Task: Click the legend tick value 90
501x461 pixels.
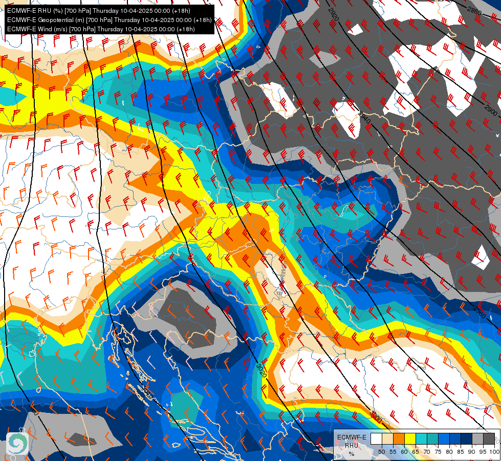Action: click(x=472, y=452)
